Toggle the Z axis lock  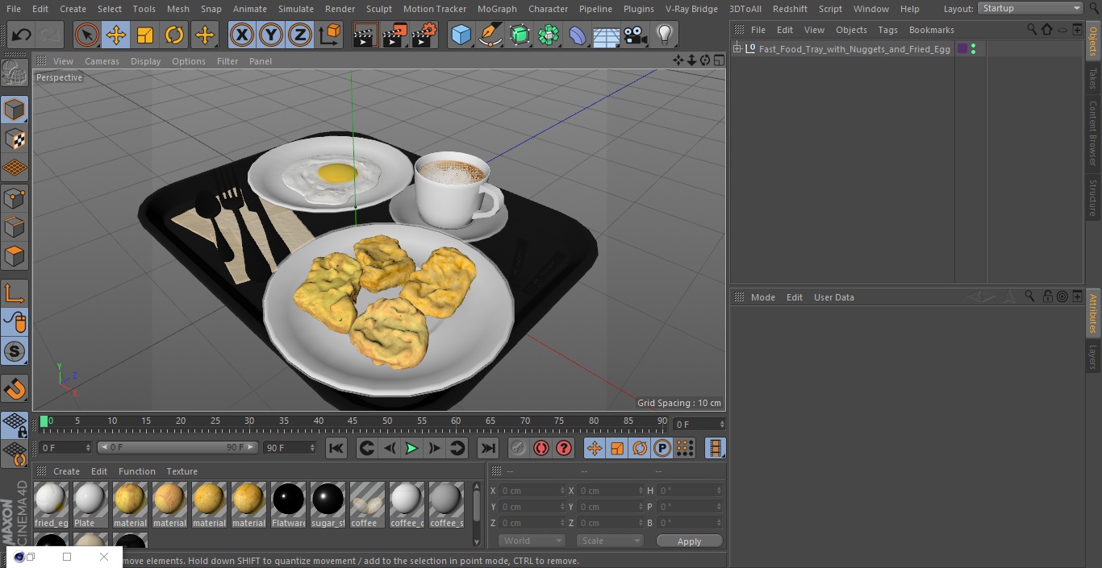point(300,35)
